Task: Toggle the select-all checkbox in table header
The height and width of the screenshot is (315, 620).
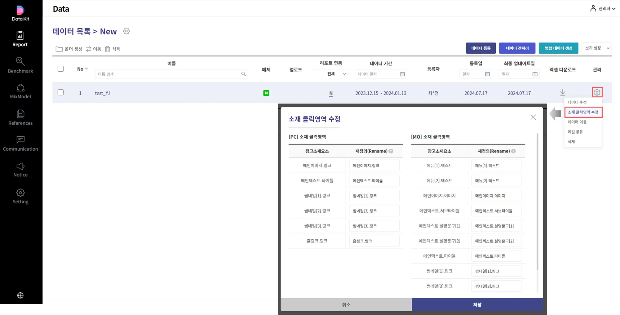Action: (61, 69)
